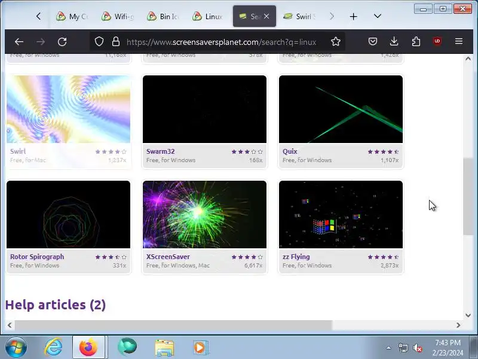Click the Swarm32 title link
Image resolution: width=478 pixels, height=359 pixels.
[160, 151]
